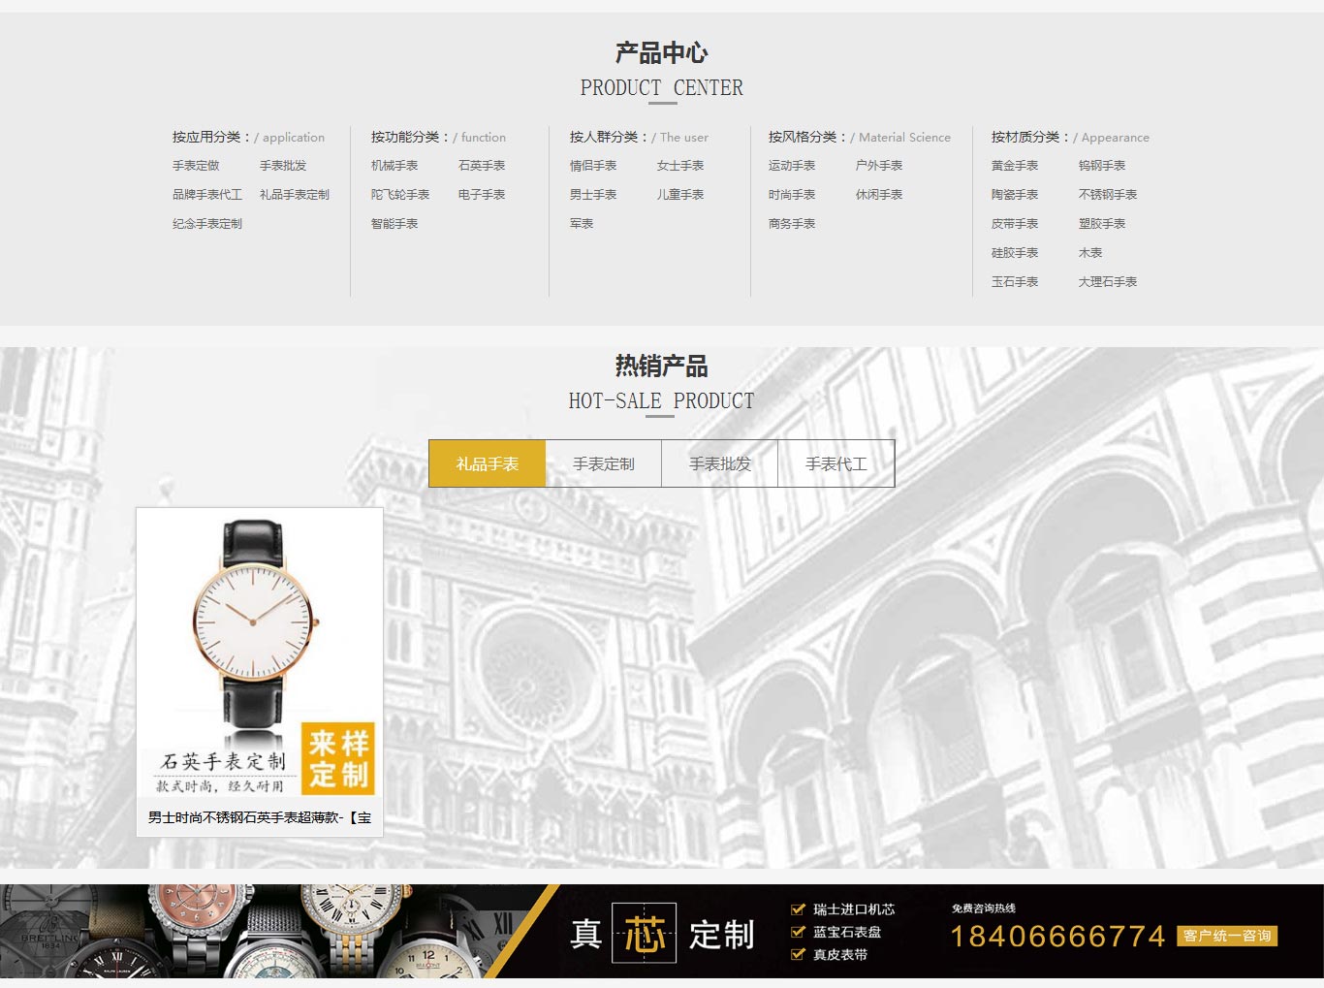Viewport: 1324px width, 988px height.
Task: Click the hotline number 18406666774
Action: (1056, 937)
